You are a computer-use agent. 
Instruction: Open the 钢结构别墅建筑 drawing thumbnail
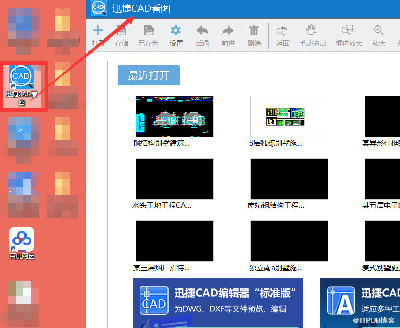click(174, 116)
